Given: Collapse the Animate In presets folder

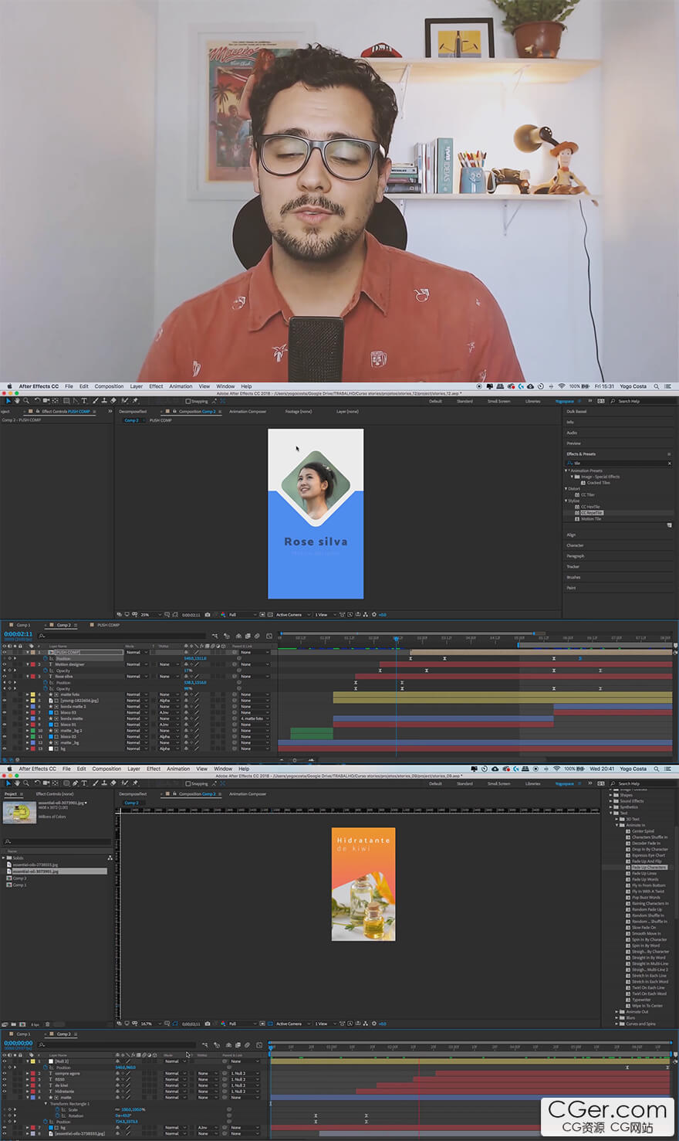Looking at the screenshot, I should pos(617,825).
